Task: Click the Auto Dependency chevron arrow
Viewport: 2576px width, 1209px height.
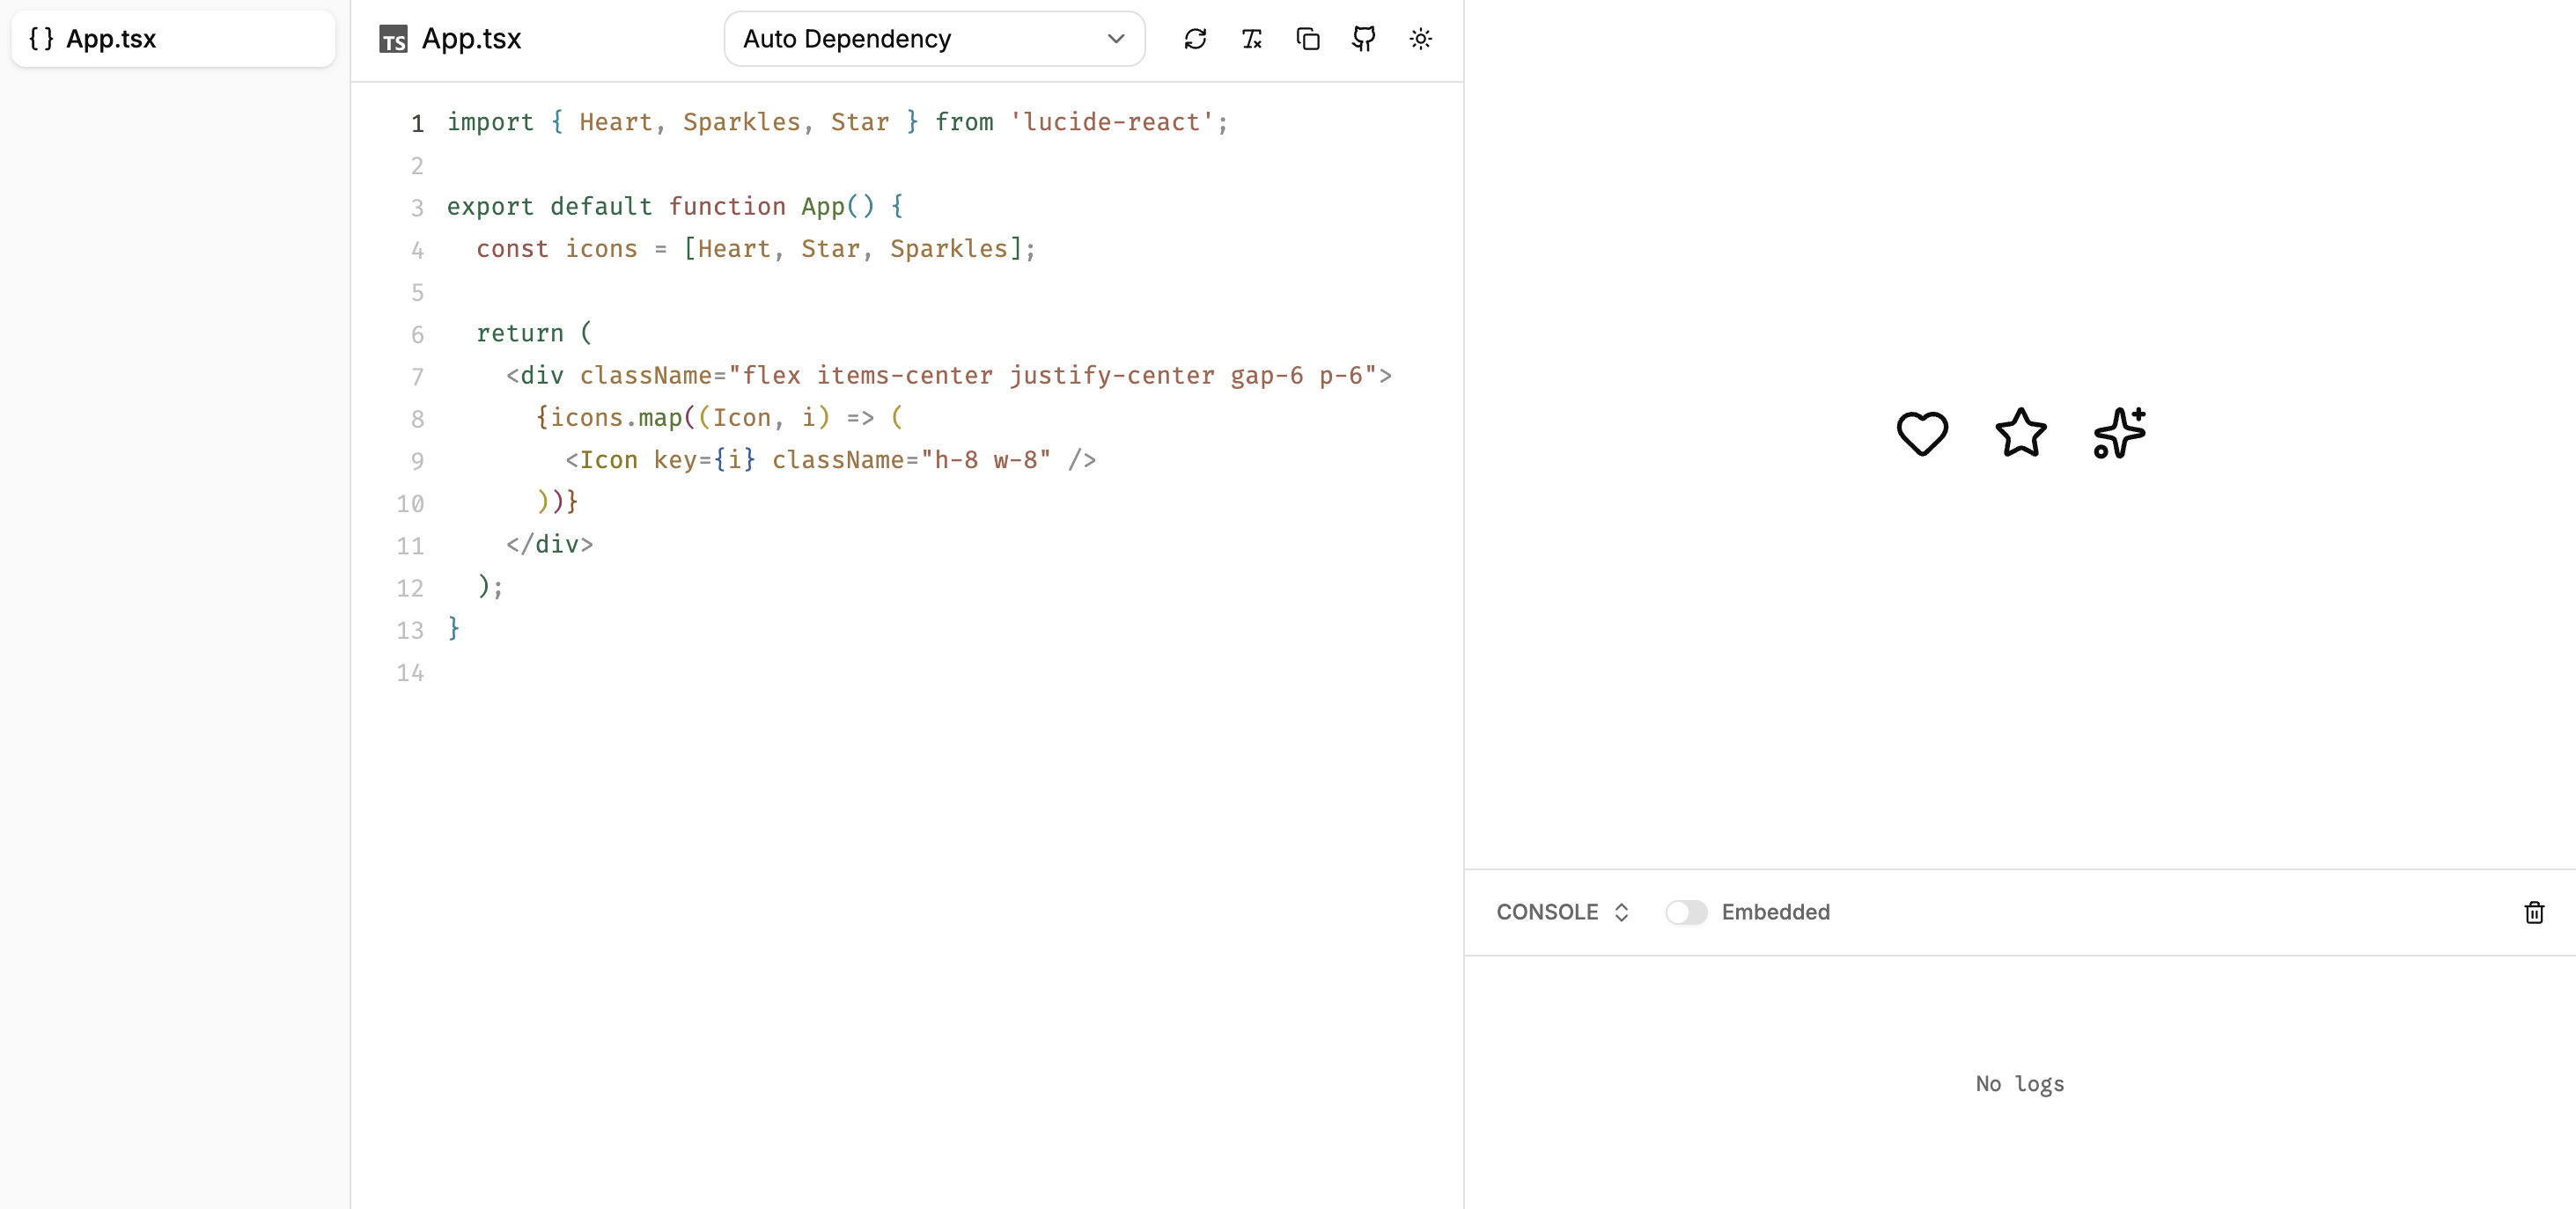Action: (1116, 39)
